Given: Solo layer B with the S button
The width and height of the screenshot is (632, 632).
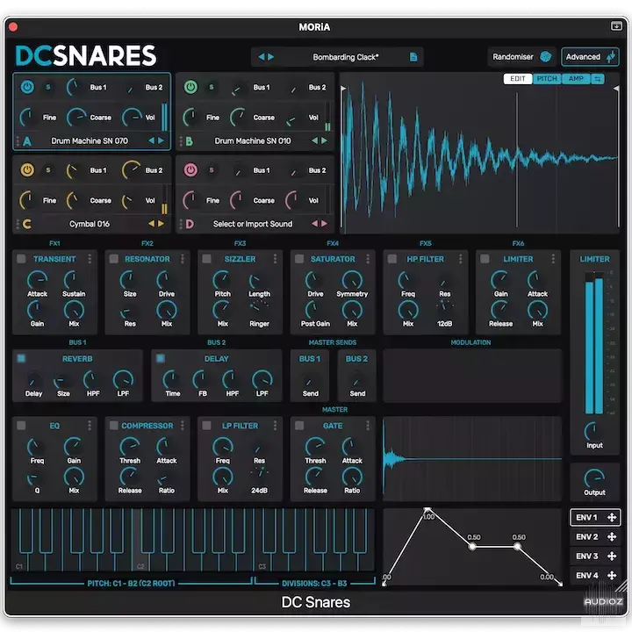Looking at the screenshot, I should [x=212, y=87].
